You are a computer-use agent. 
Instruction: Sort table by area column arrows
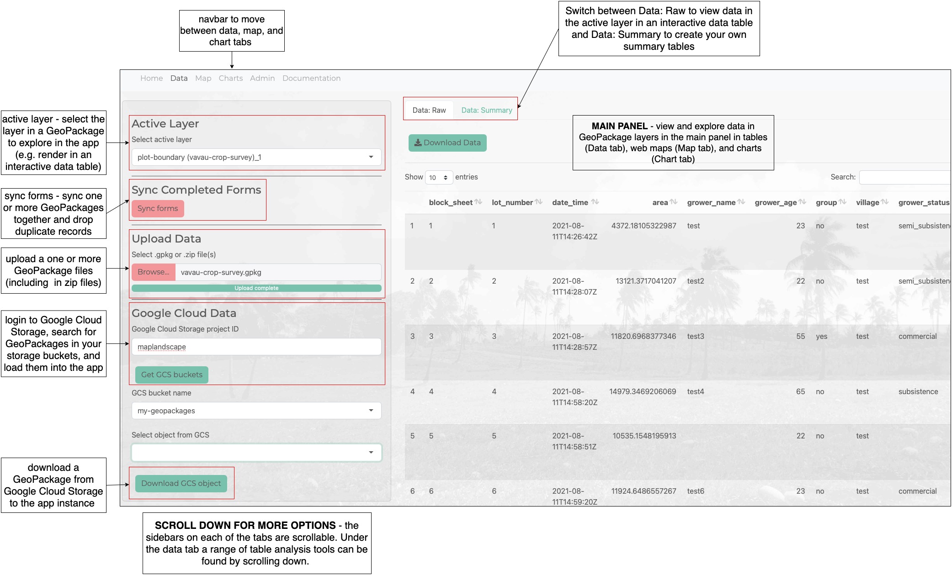(x=673, y=202)
